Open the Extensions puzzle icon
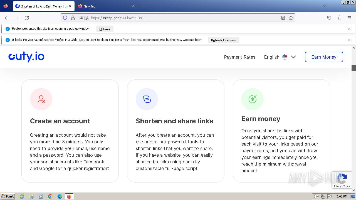The width and height of the screenshot is (356, 200). pos(339,18)
